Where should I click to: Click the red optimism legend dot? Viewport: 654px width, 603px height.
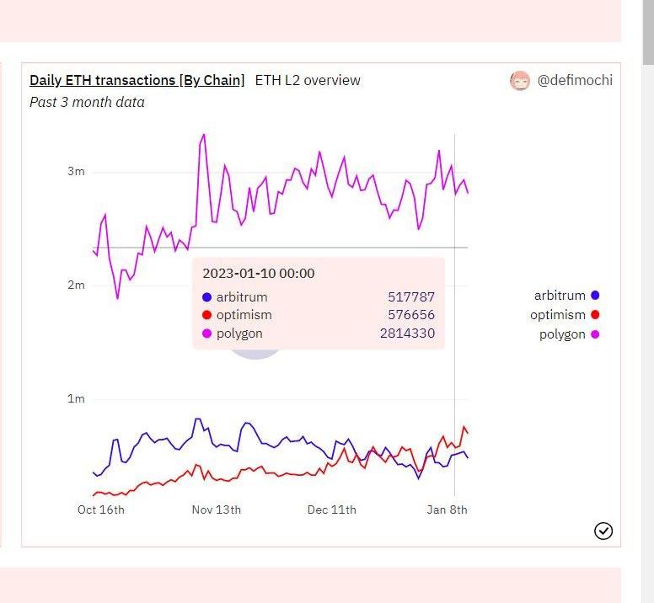tap(595, 315)
